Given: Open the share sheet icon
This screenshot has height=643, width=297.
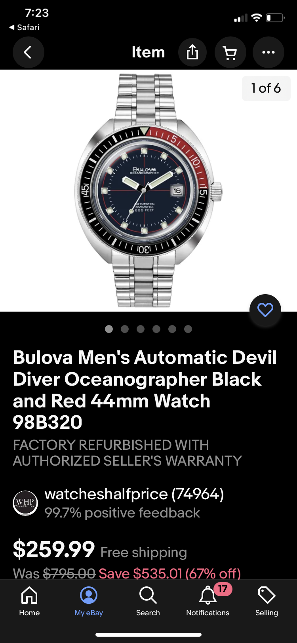Looking at the screenshot, I should coord(192,52).
